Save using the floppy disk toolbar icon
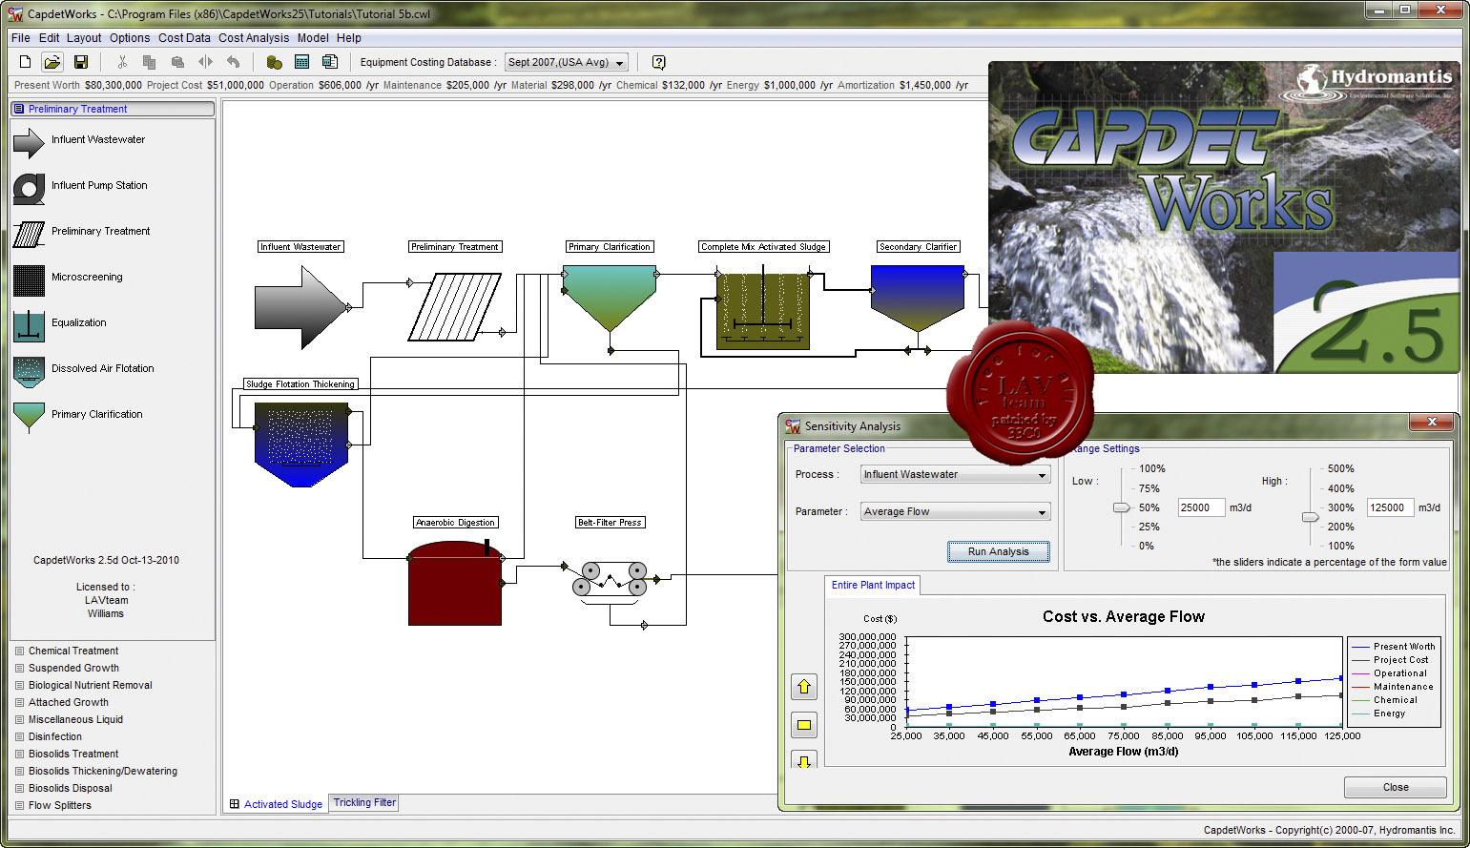This screenshot has height=848, width=1470. 81,62
